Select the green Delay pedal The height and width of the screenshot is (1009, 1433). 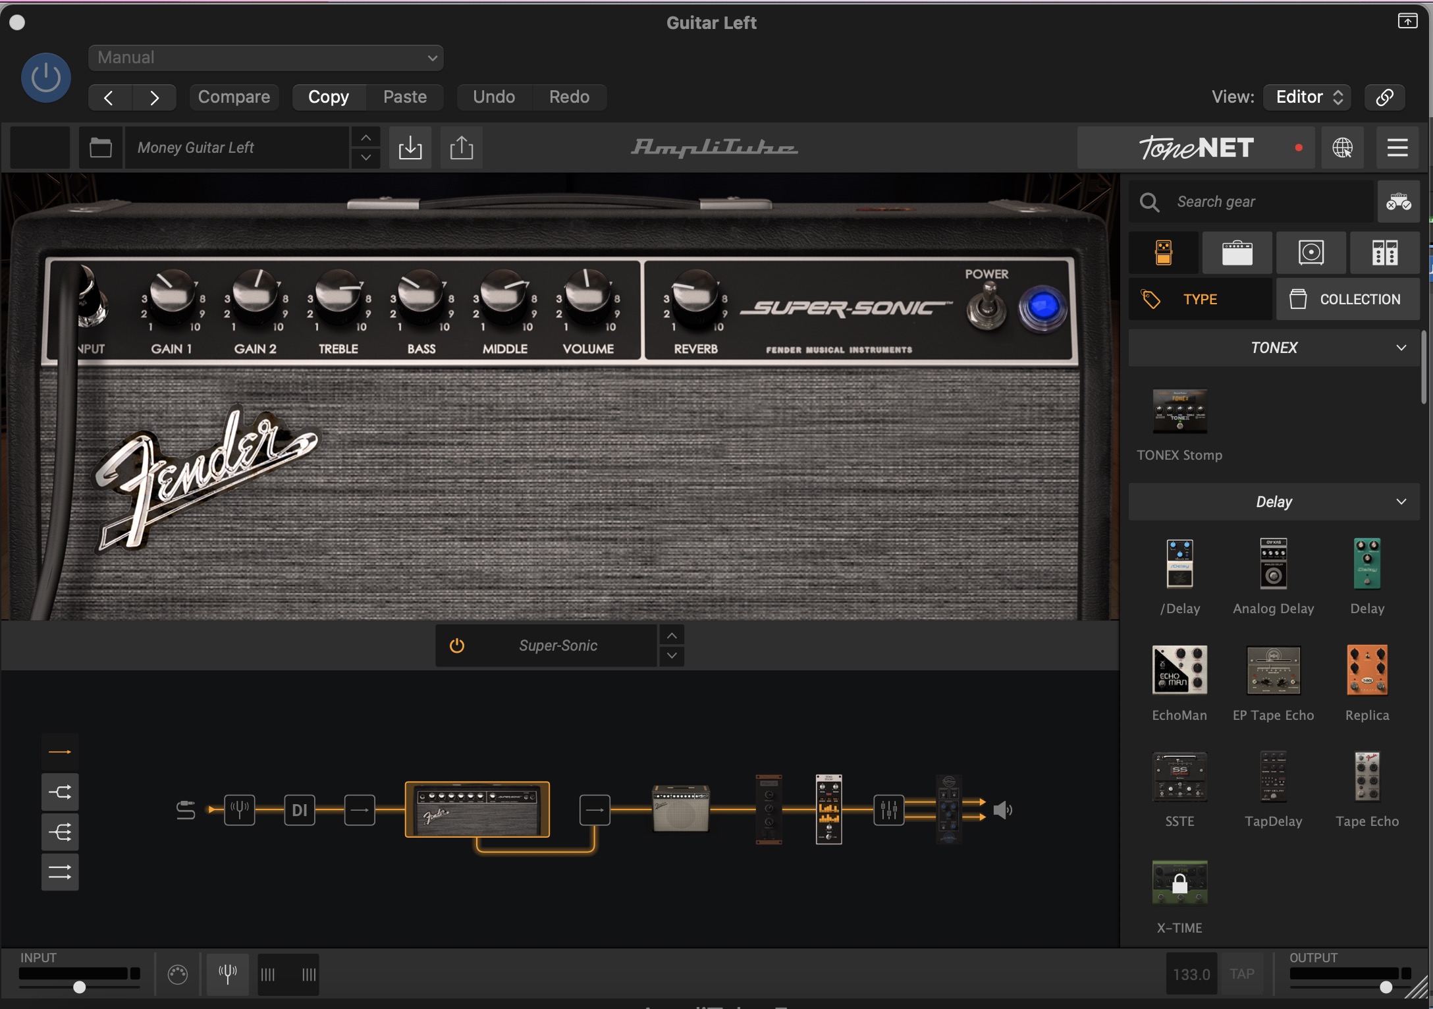coord(1367,564)
